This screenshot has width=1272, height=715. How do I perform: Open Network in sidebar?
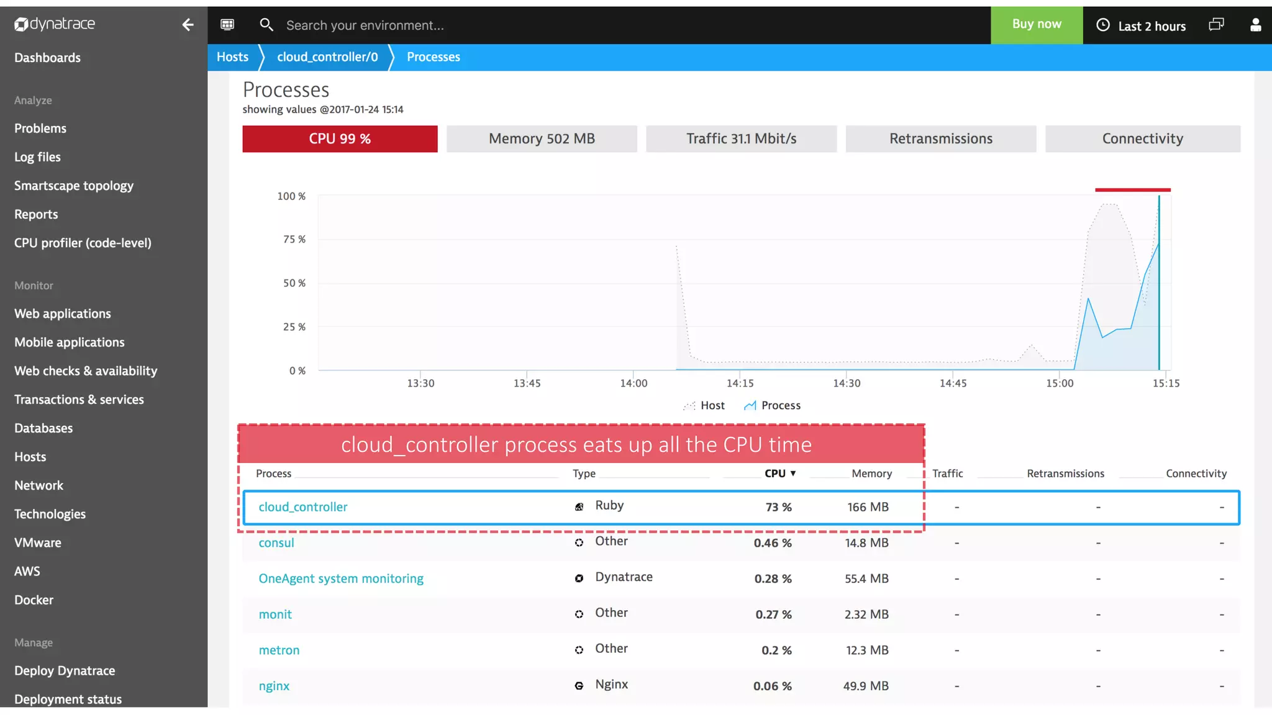[x=39, y=485]
